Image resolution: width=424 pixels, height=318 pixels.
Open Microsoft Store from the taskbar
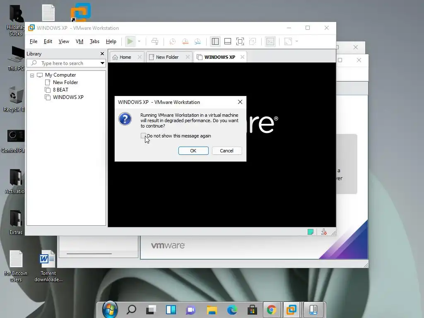pos(252,310)
